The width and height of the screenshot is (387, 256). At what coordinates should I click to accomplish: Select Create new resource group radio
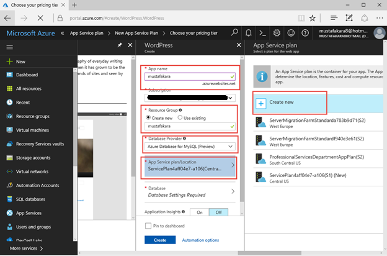pyautogui.click(x=148, y=117)
